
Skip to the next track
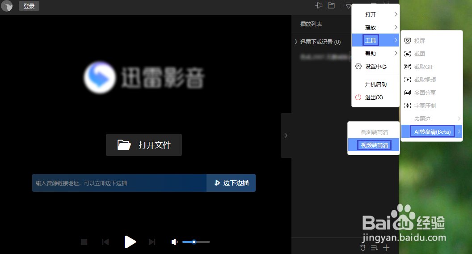152,242
